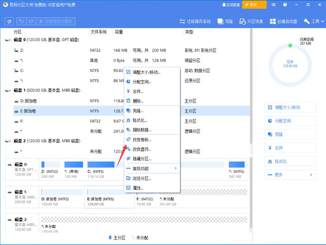Image resolution: width=326 pixels, height=245 pixels.
Task: Open the list menu icon in title bar
Action: [x=273, y=5]
